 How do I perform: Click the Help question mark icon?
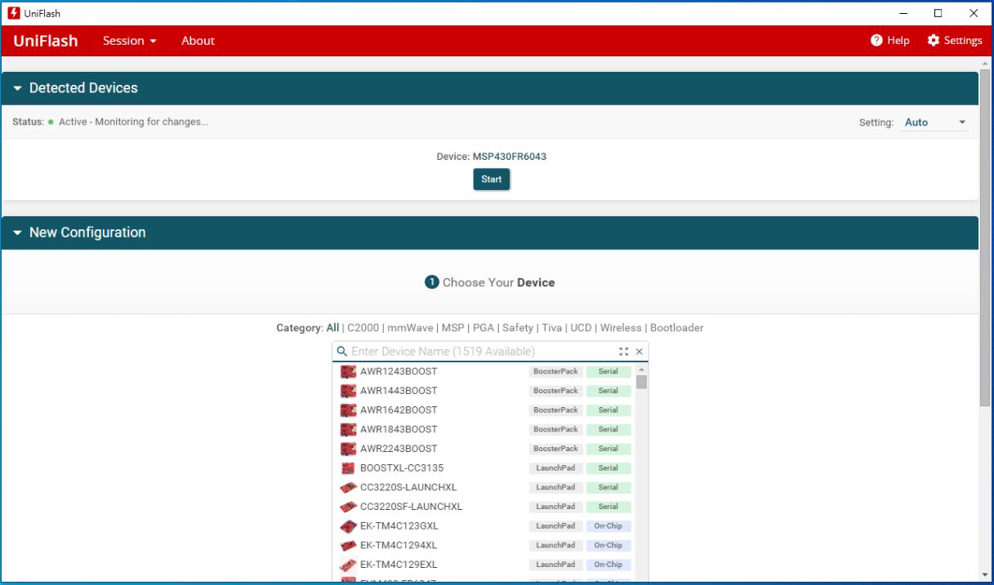(x=876, y=40)
